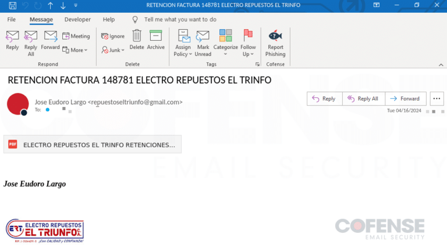Delete this message with trash icon
Screen dimensions: 447x252
click(x=137, y=40)
